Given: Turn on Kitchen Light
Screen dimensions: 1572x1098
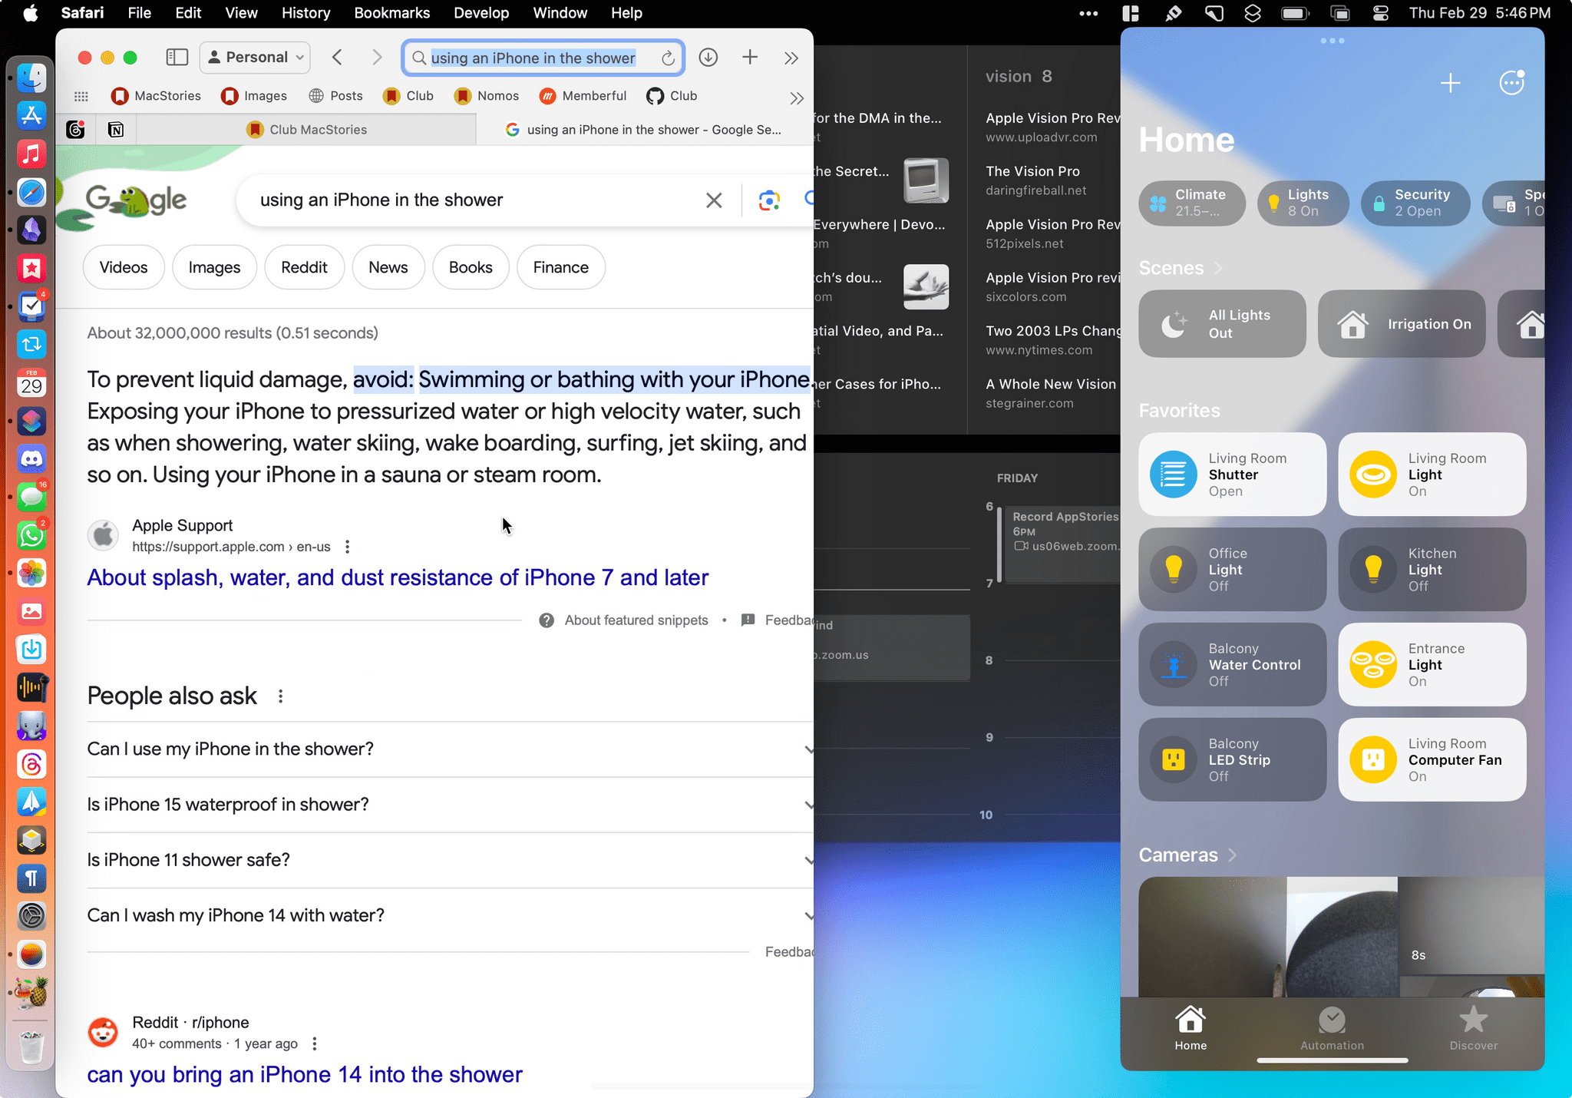Looking at the screenshot, I should pyautogui.click(x=1432, y=570).
